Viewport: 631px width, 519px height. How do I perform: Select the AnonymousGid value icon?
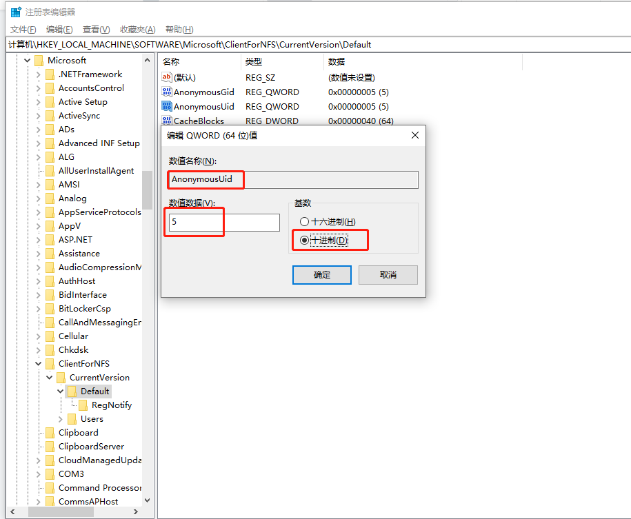pyautogui.click(x=167, y=92)
